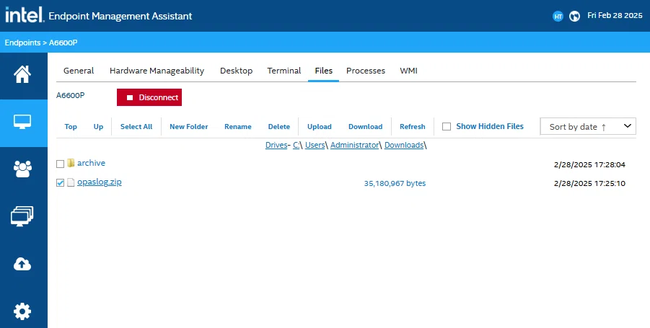The height and width of the screenshot is (328, 650).
Task: Click the 2/28/2025 17:25:10 timestamp
Action: [x=589, y=184]
